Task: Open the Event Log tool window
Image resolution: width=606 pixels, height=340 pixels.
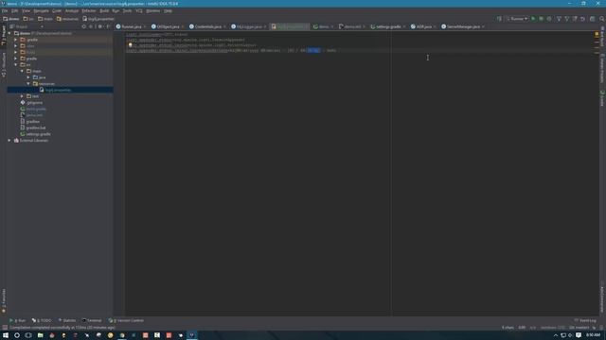Action: pyautogui.click(x=585, y=320)
